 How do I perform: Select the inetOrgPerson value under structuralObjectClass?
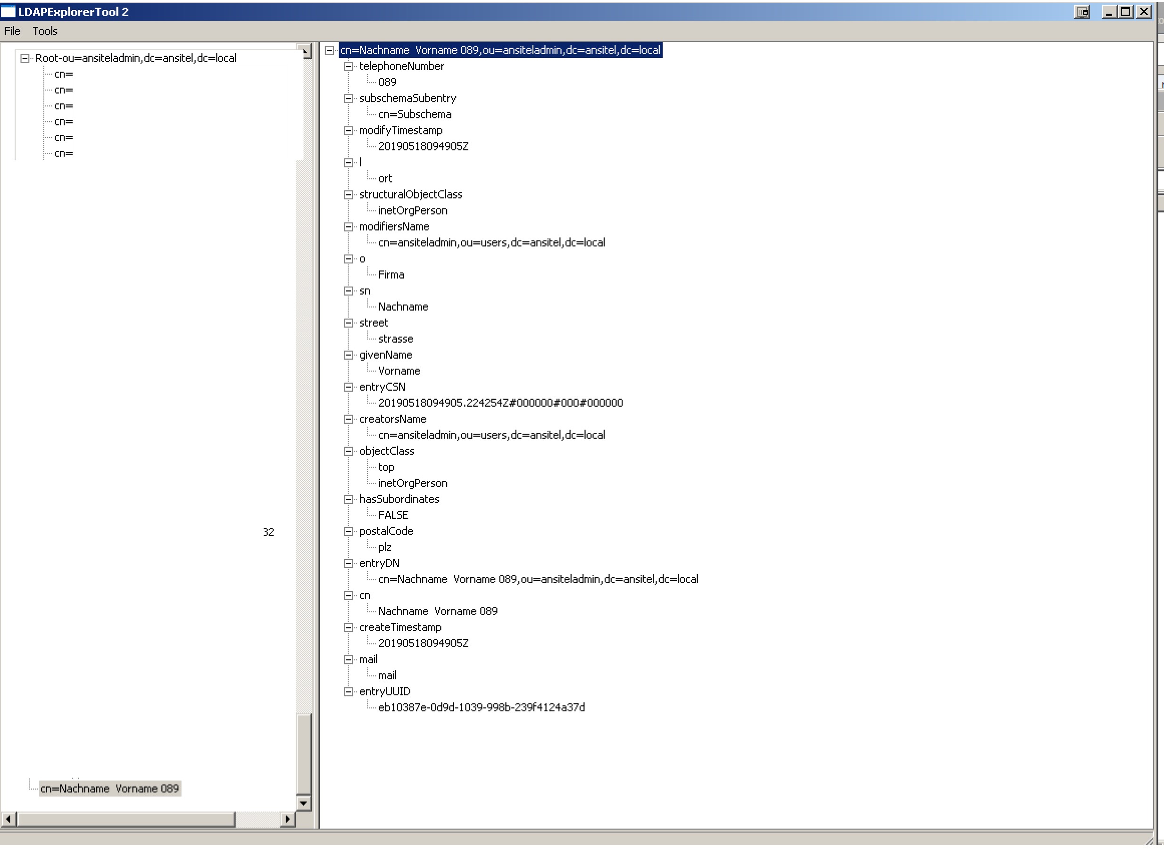coord(412,211)
